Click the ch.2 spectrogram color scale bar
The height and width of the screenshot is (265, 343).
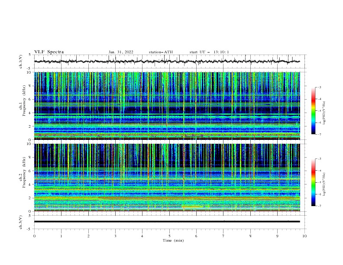tap(313, 182)
